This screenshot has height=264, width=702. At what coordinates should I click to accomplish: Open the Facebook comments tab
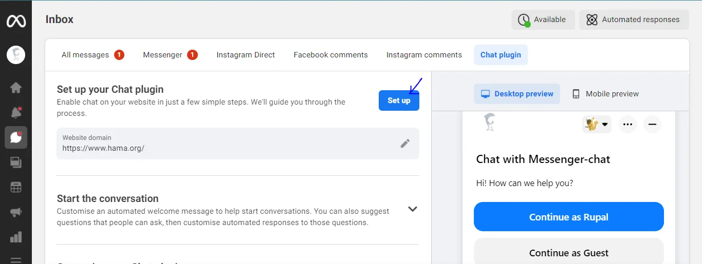pos(330,55)
